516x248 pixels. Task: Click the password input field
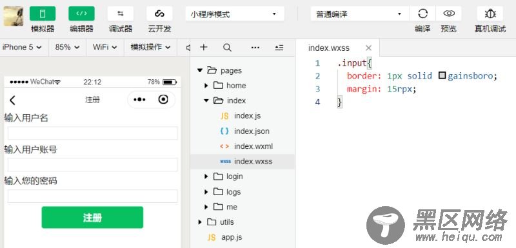pyautogui.click(x=92, y=196)
